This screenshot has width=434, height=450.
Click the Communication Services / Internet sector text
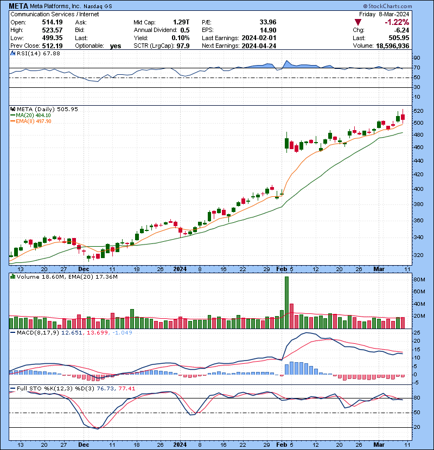pyautogui.click(x=55, y=14)
